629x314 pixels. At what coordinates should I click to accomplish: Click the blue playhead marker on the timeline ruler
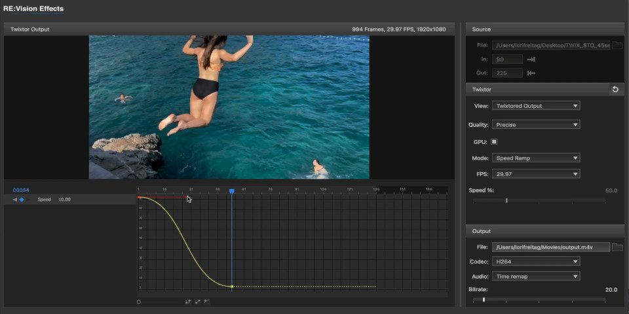[232, 191]
